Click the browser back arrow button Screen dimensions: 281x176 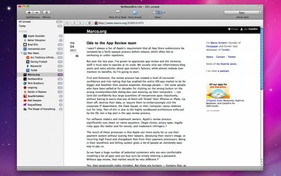tap(74, 23)
